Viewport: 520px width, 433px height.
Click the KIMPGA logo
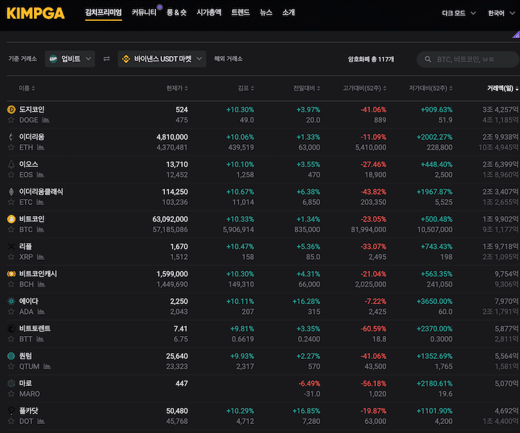click(x=35, y=13)
